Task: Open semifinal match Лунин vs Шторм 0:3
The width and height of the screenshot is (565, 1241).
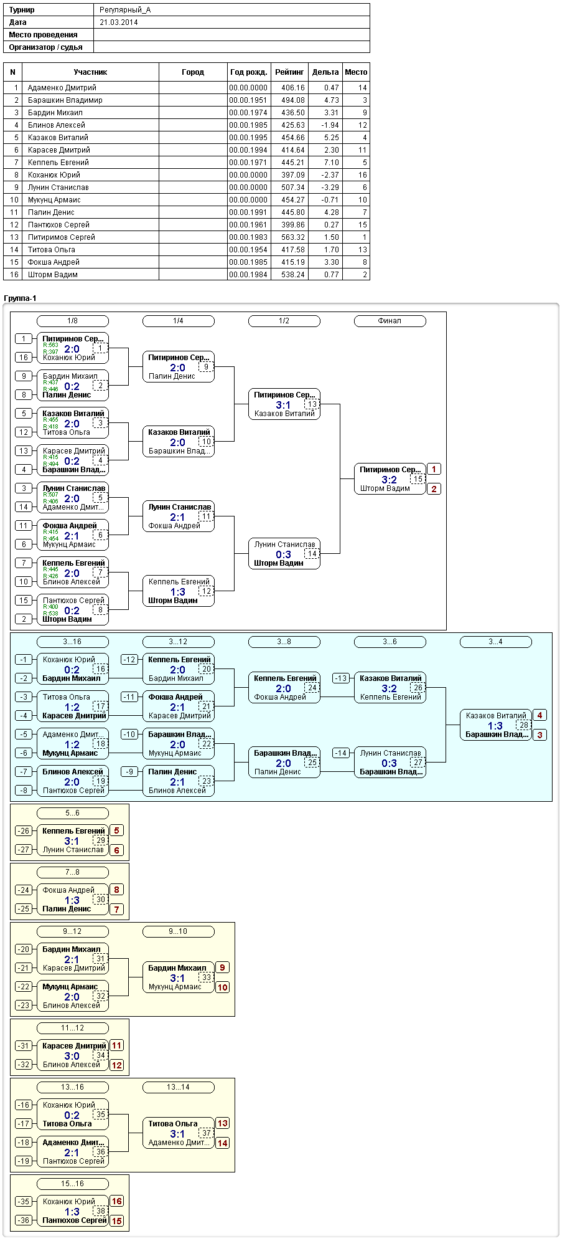Action: click(284, 554)
